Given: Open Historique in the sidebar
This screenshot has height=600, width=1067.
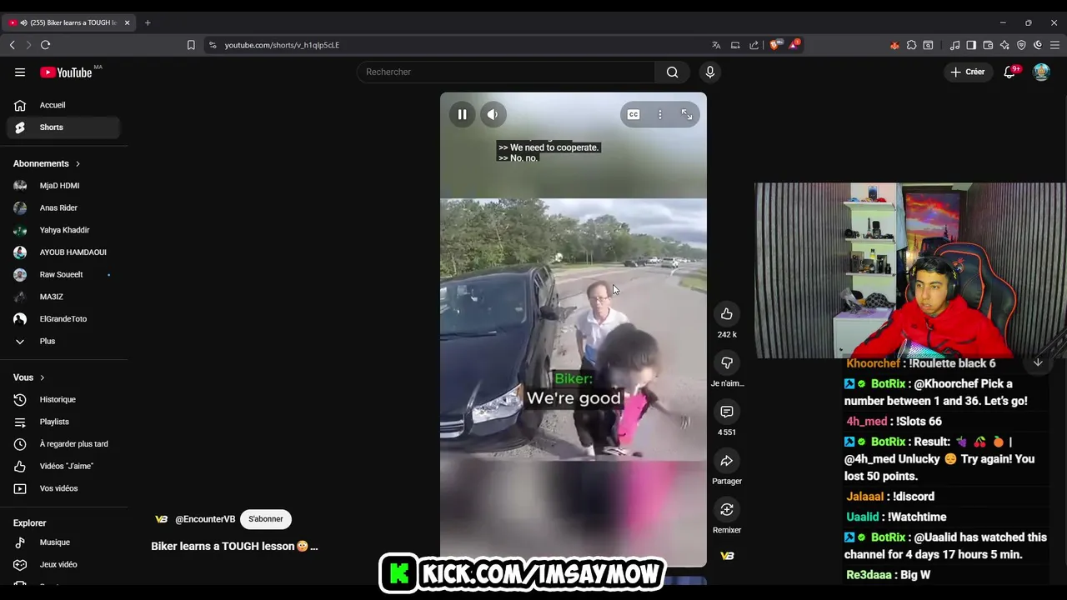Looking at the screenshot, I should point(64,400).
